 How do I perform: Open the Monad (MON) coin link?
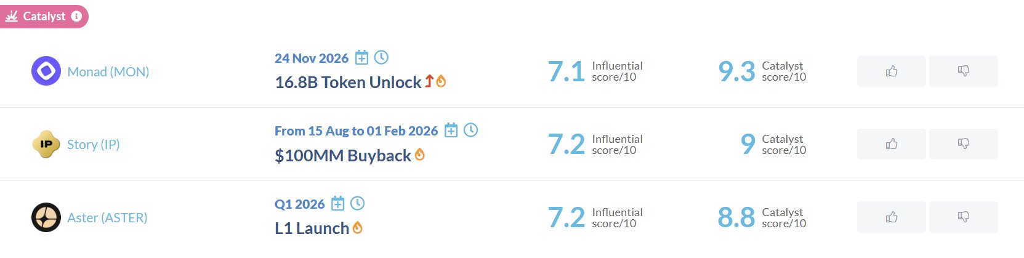(x=108, y=72)
